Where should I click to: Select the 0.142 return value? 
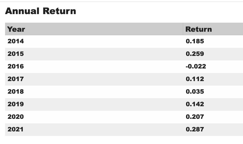(x=195, y=104)
